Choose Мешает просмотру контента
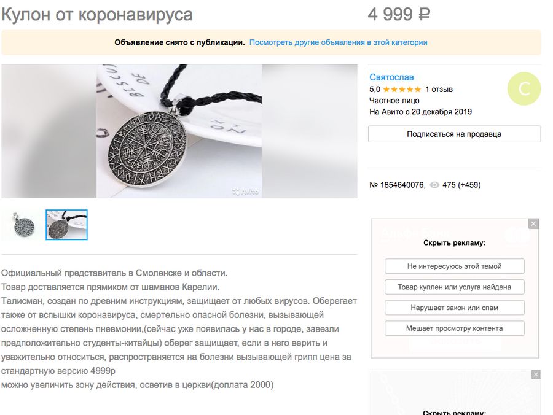This screenshot has height=415, width=553. [x=454, y=328]
